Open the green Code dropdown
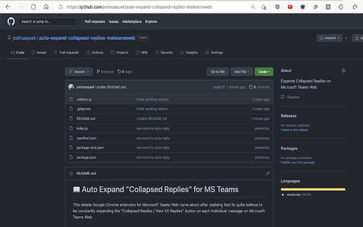Image resolution: width=363 pixels, height=227 pixels. click(264, 72)
